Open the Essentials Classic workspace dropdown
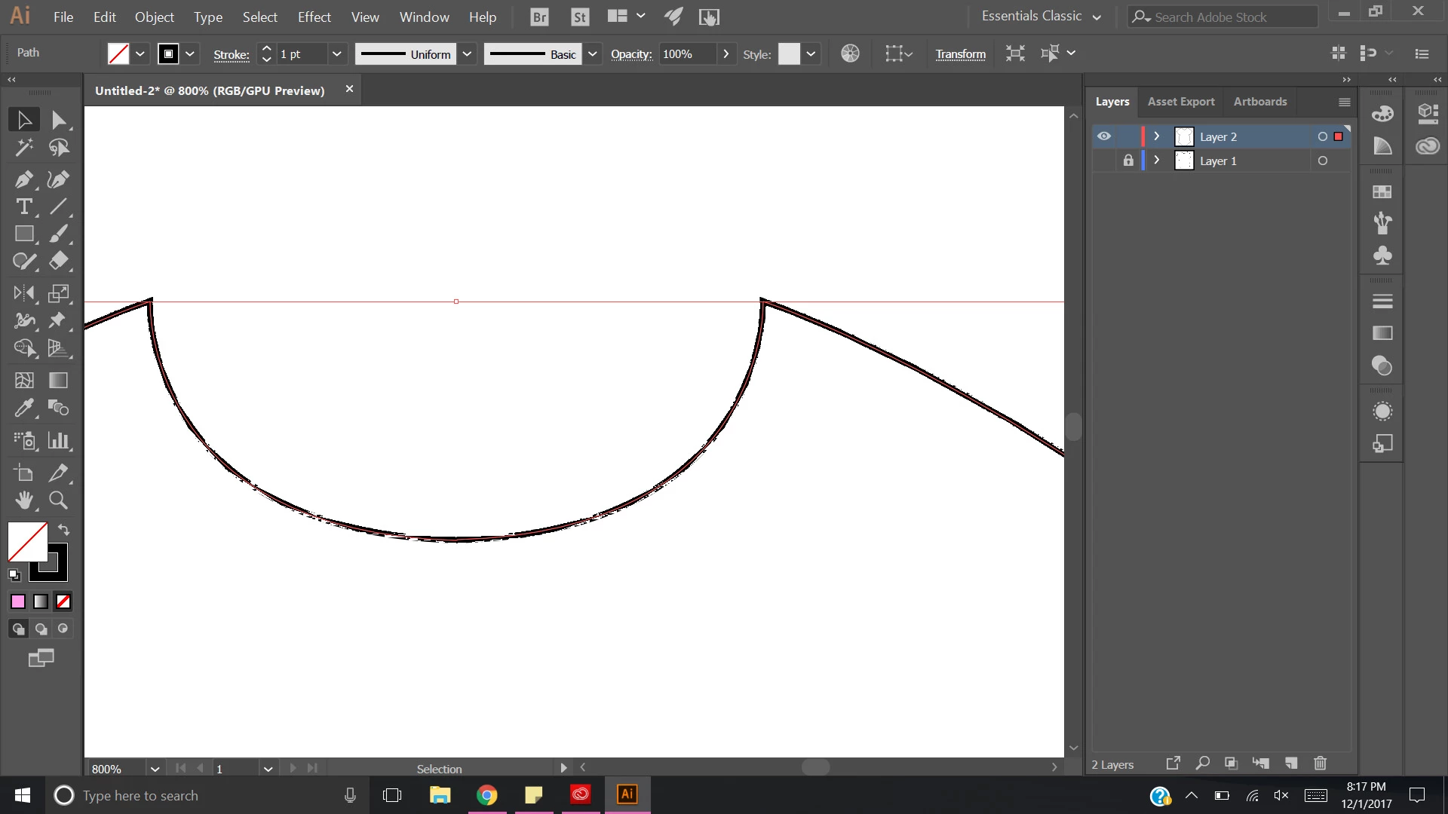The height and width of the screenshot is (814, 1448). click(x=1041, y=16)
